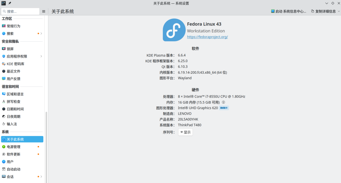Viewport: 341px width, 183px height.
Task: Click 复制详细信息 button
Action: [323, 11]
